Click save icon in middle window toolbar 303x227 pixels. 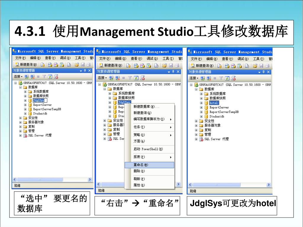tap(171, 66)
